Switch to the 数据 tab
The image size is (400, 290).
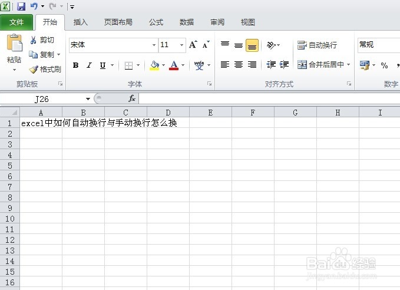click(187, 22)
